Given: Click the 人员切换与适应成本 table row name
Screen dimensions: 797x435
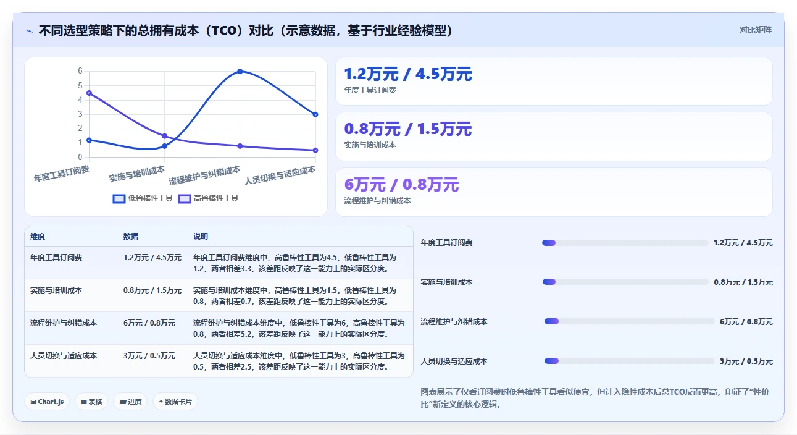Looking at the screenshot, I should 64,356.
